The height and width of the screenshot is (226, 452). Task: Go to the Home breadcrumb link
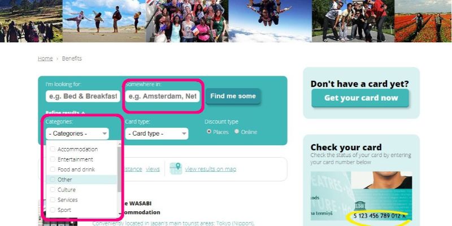(x=45, y=59)
